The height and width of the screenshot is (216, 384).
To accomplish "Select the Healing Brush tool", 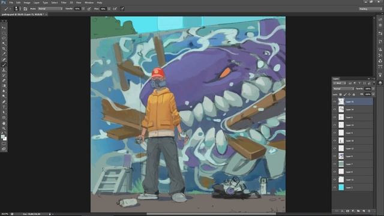I will [4, 59].
